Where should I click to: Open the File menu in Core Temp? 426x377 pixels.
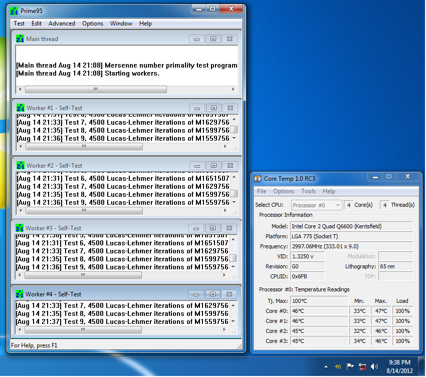[262, 191]
